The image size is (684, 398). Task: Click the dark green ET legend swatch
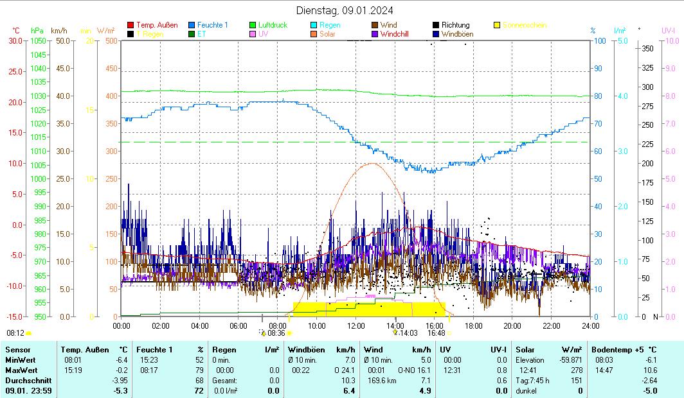pos(192,34)
